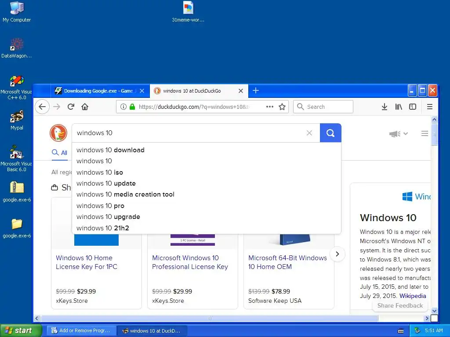Choose suggestion windows 10 update
The width and height of the screenshot is (450, 337).
[x=207, y=183]
